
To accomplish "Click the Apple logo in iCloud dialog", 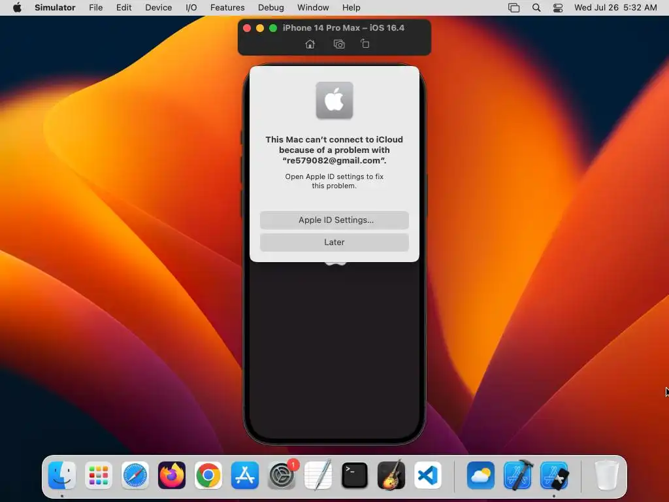I will tap(334, 100).
